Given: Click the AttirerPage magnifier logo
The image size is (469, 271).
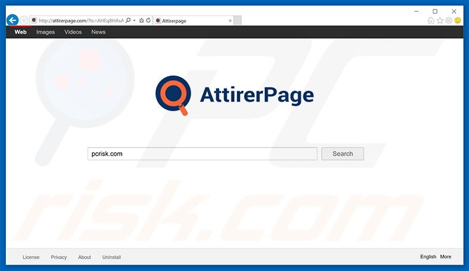Looking at the screenshot, I should point(173,95).
